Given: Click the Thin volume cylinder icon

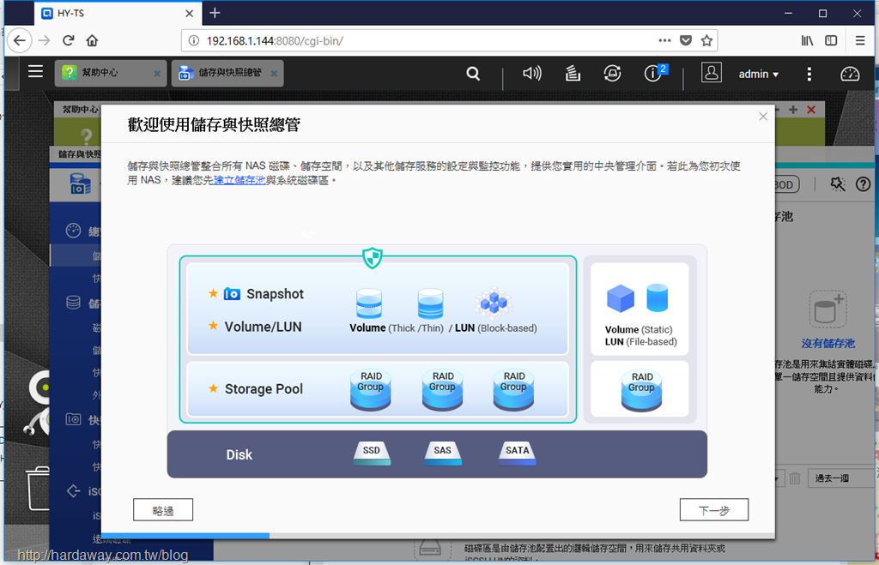Looking at the screenshot, I should point(431,304).
